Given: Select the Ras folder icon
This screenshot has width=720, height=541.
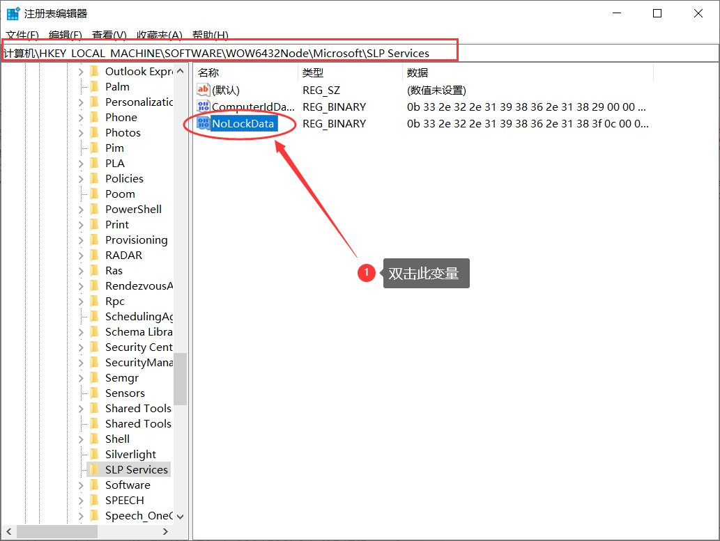Looking at the screenshot, I should (94, 270).
